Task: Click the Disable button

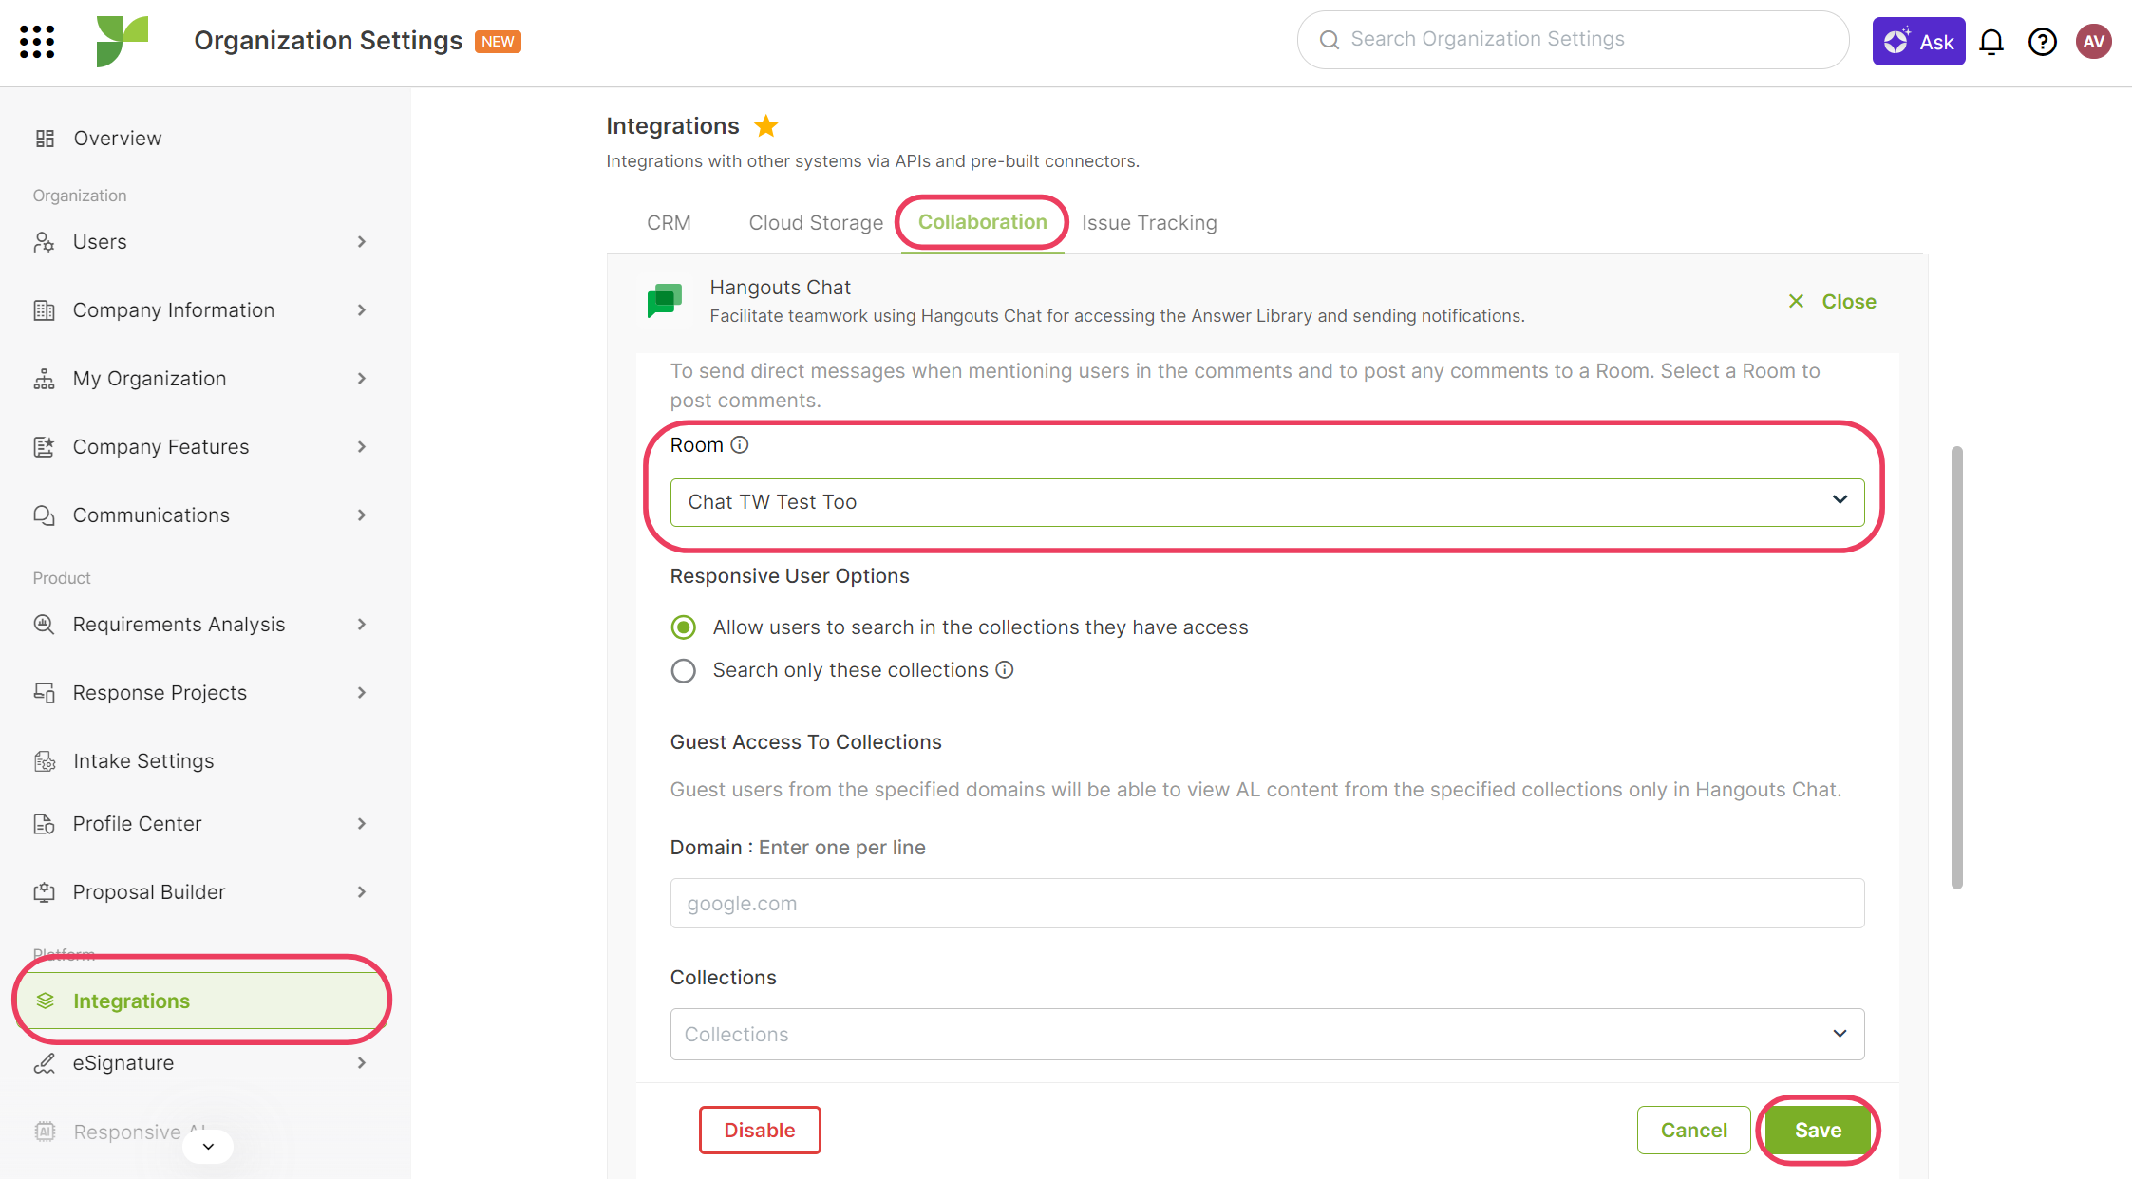Action: [760, 1130]
